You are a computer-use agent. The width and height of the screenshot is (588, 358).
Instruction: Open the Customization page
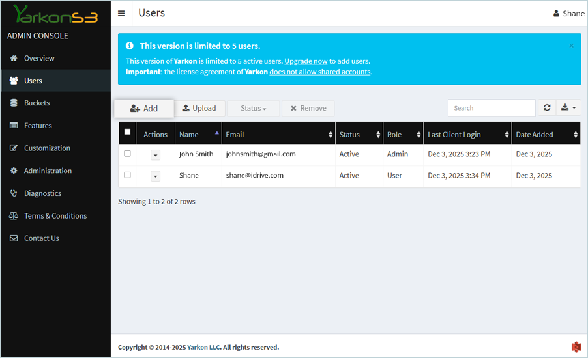47,148
